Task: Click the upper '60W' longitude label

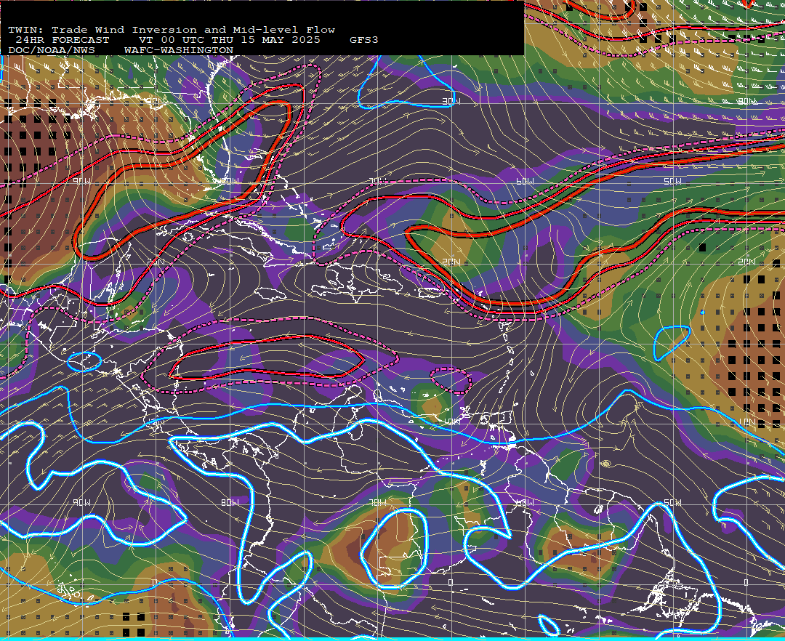Action: point(525,182)
